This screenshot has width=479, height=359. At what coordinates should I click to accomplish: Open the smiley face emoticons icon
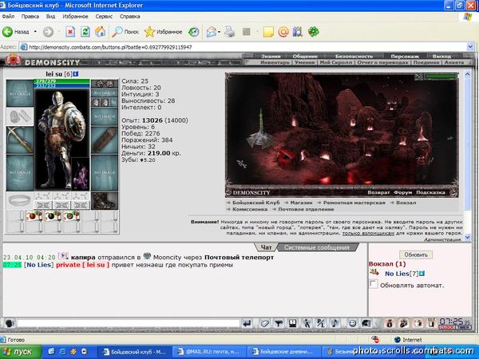[x=353, y=323]
